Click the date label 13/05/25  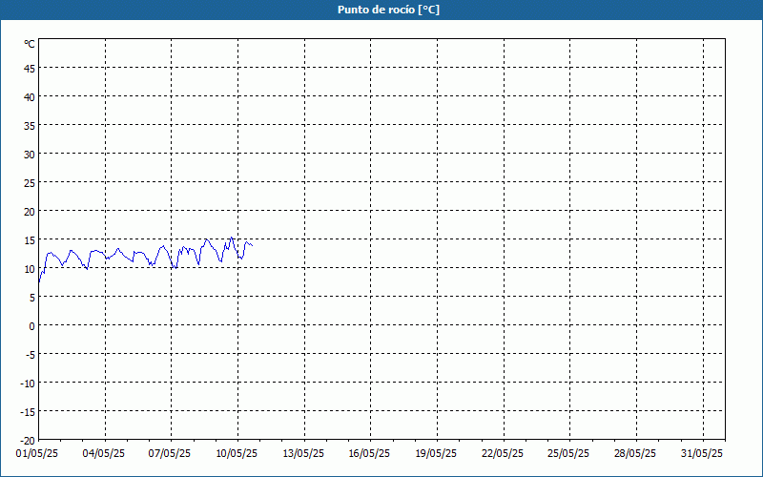point(303,454)
